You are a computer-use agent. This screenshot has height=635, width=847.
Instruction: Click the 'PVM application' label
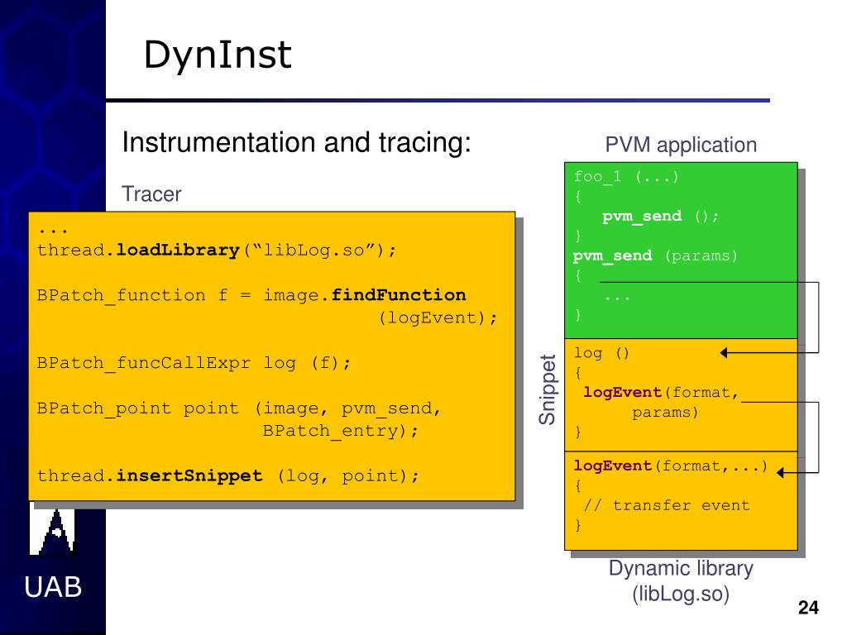[x=681, y=145]
